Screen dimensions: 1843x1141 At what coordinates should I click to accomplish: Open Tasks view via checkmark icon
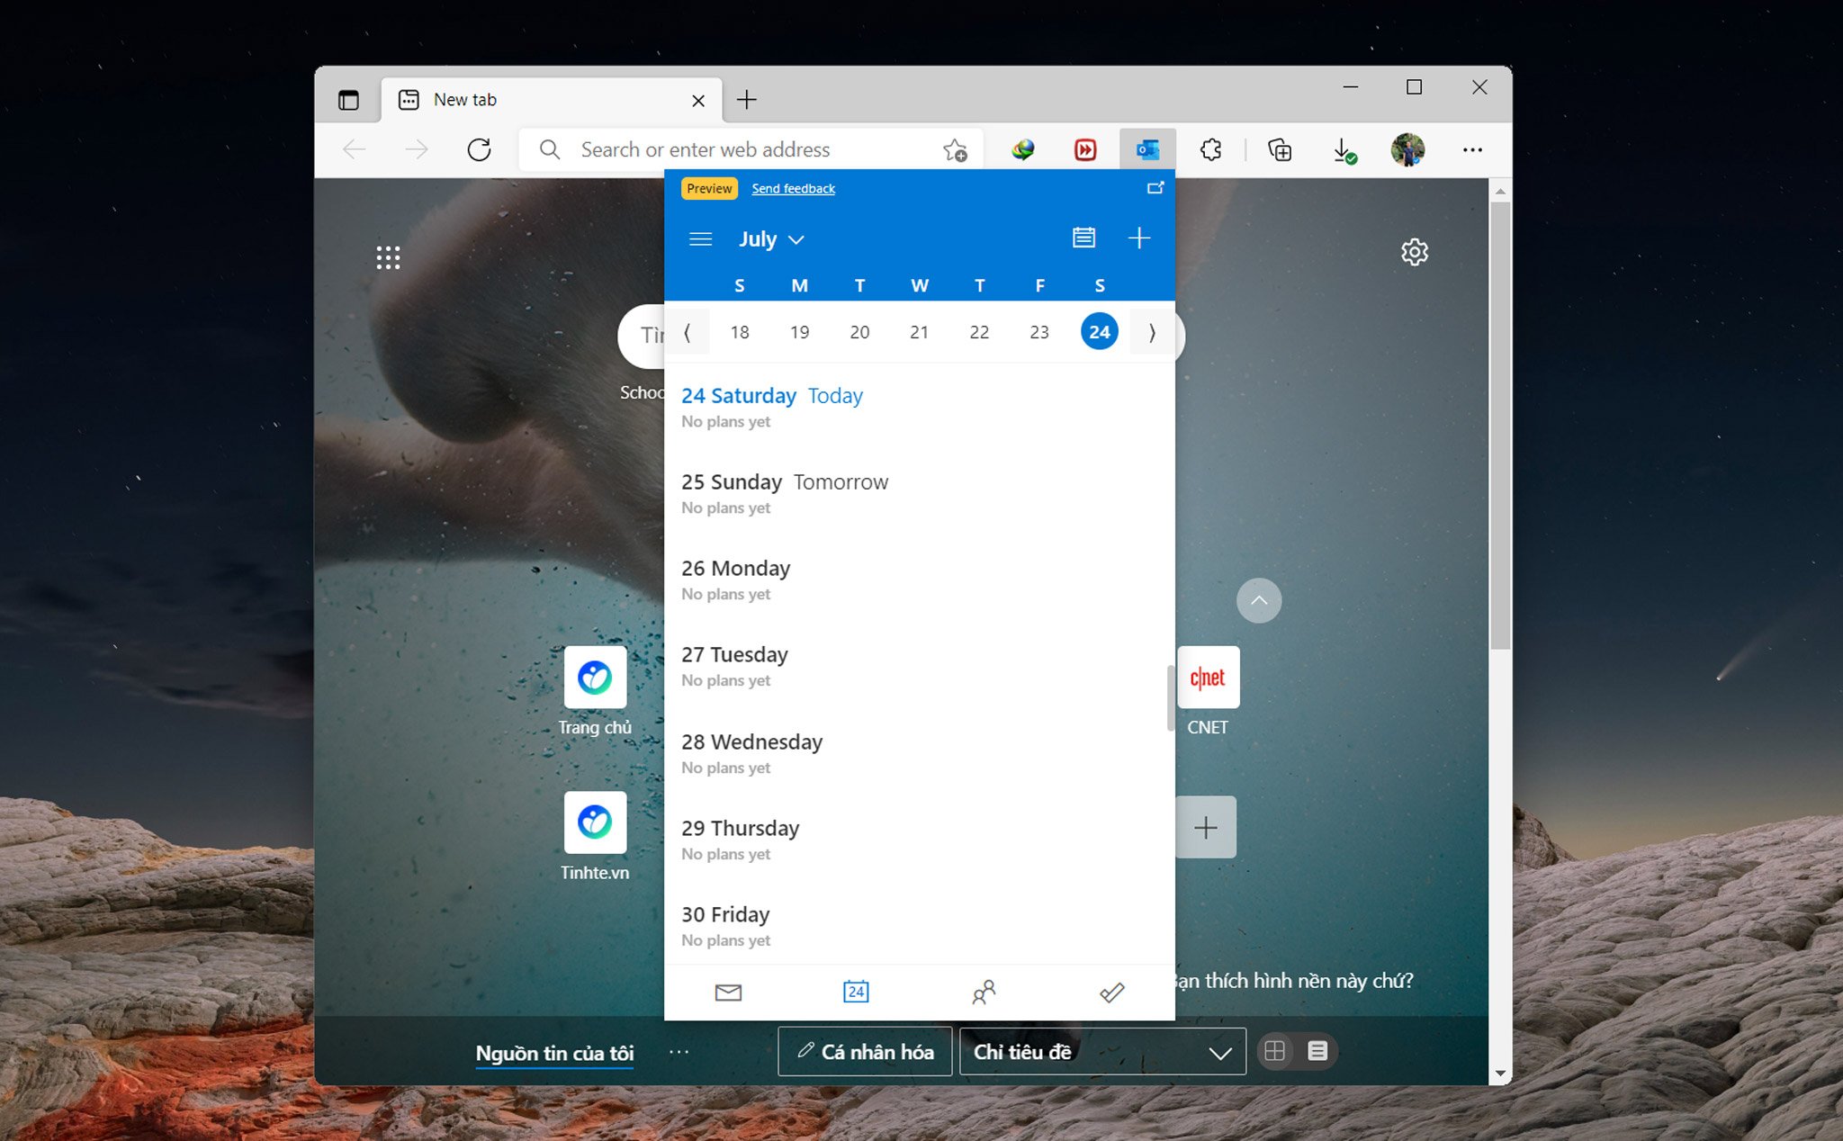(x=1111, y=992)
